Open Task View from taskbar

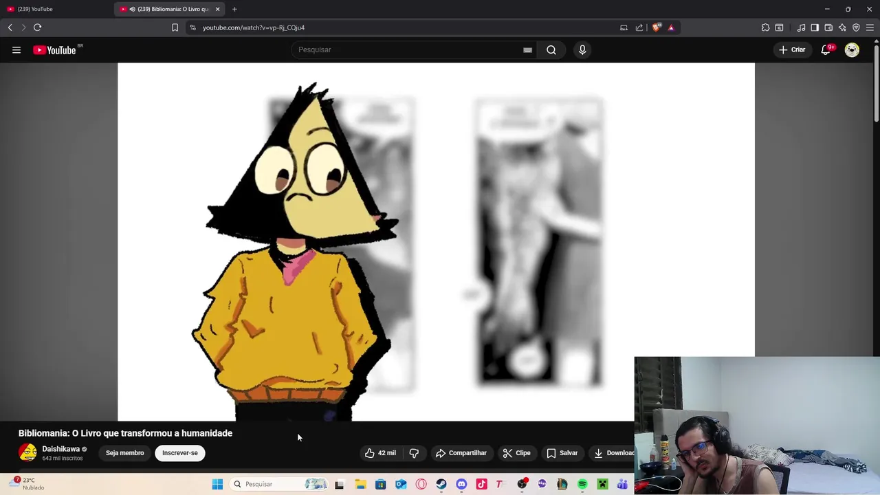339,485
